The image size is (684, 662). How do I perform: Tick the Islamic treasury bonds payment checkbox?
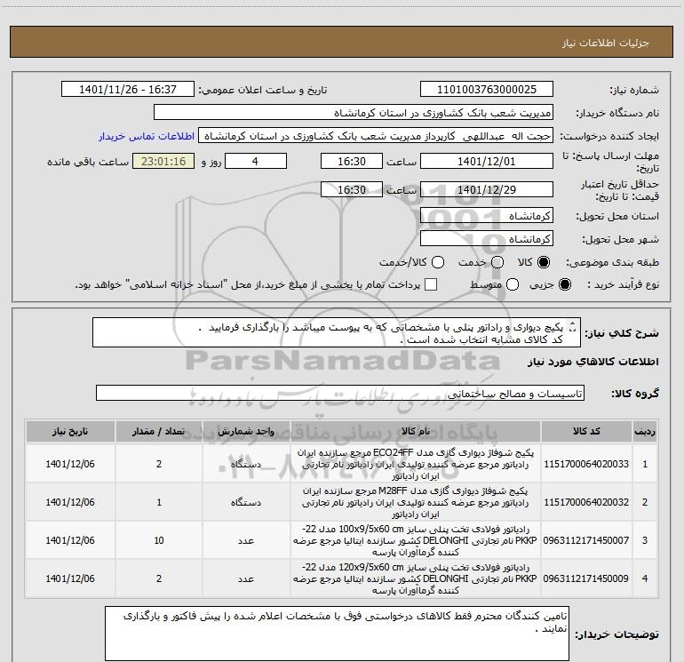431,284
